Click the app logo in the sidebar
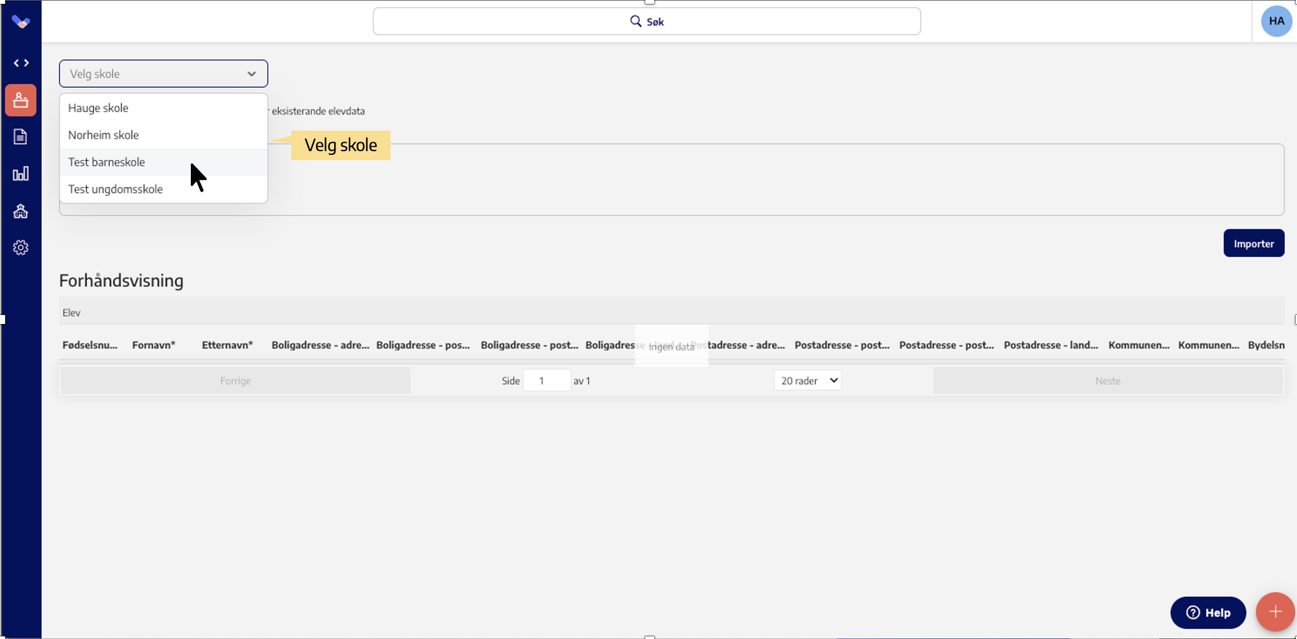This screenshot has height=639, width=1297. (20, 22)
